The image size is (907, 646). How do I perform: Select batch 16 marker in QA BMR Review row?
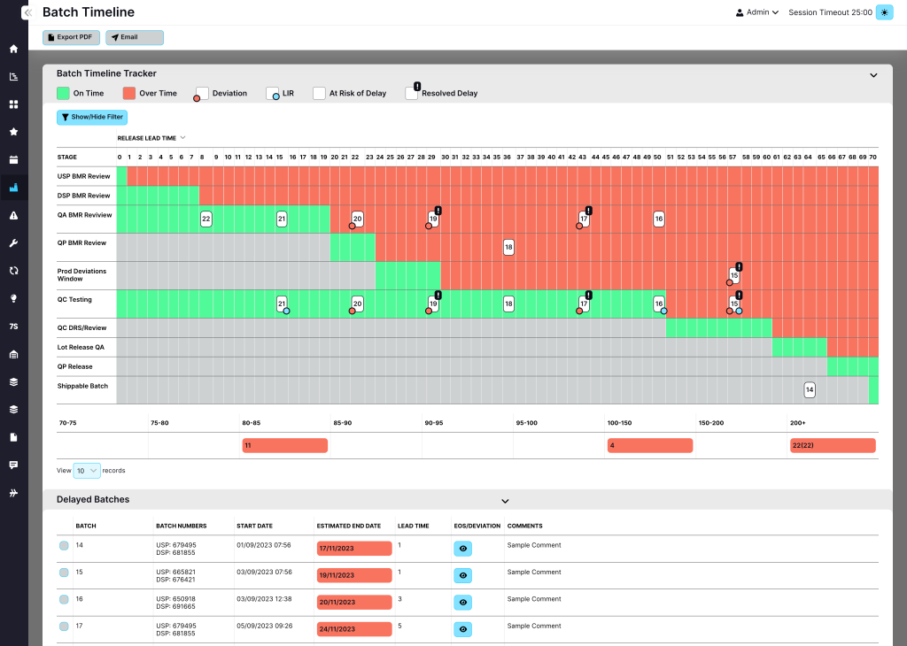point(659,219)
